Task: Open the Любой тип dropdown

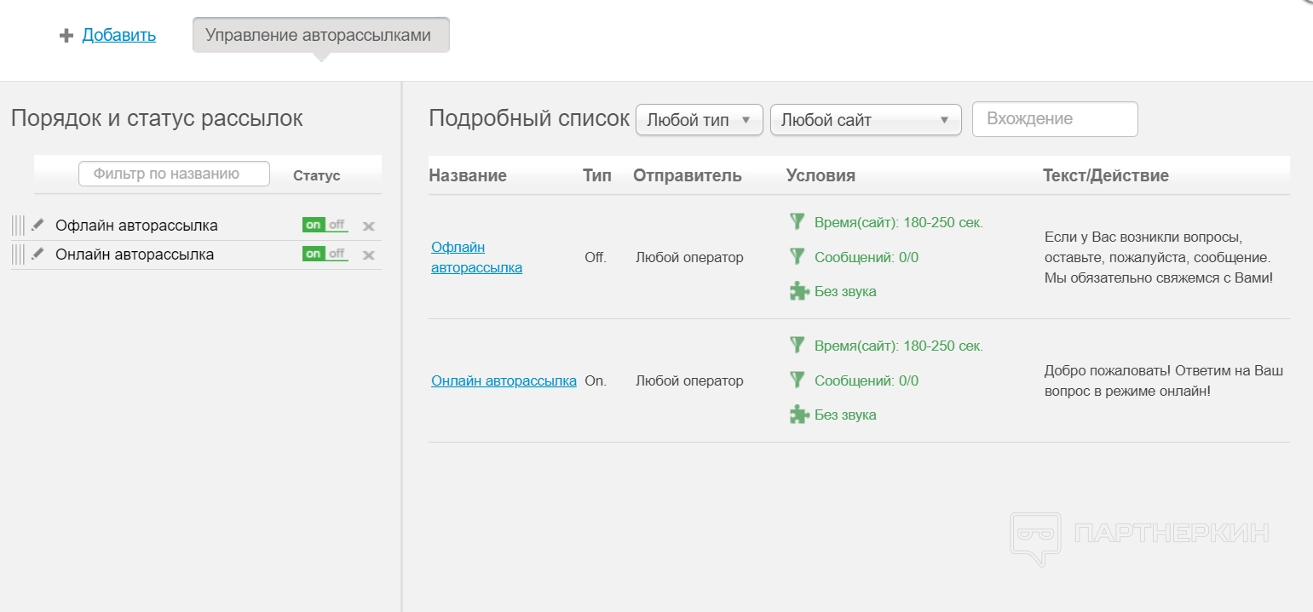Action: point(699,120)
